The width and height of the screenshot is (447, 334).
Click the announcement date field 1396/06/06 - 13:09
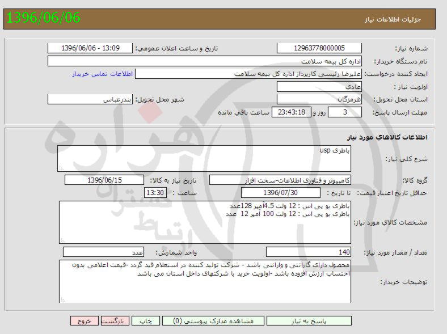click(x=90, y=48)
